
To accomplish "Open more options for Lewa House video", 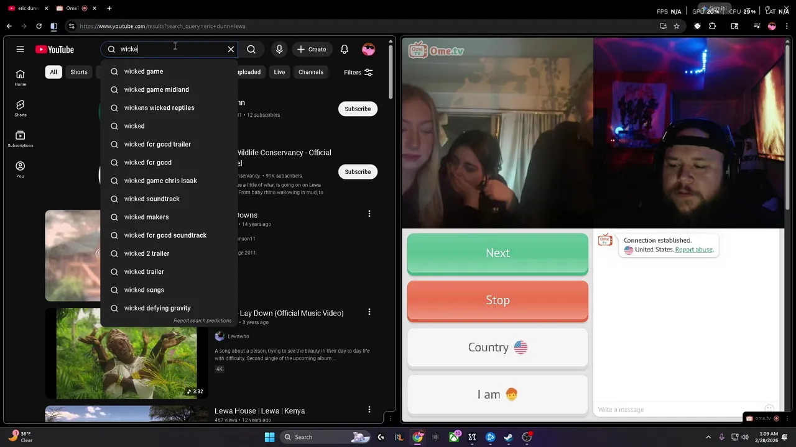I will (x=369, y=409).
